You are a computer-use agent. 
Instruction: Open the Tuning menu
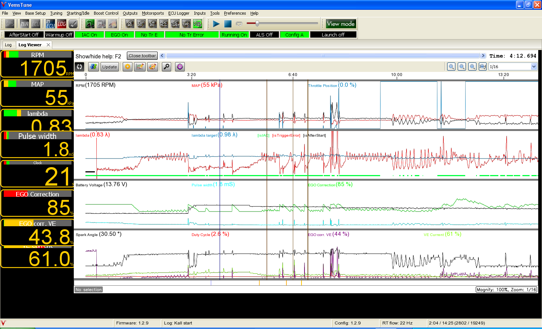click(x=56, y=13)
